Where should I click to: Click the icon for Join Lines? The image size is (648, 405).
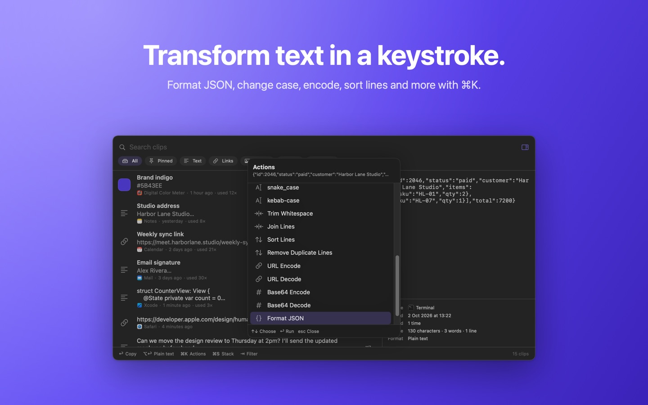pos(259,227)
